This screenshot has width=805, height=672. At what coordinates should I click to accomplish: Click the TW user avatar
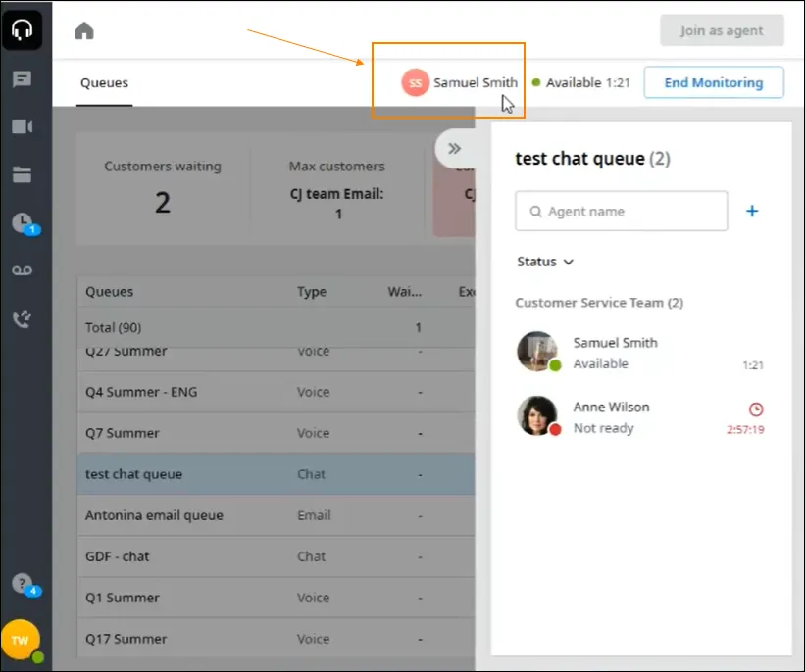[21, 640]
